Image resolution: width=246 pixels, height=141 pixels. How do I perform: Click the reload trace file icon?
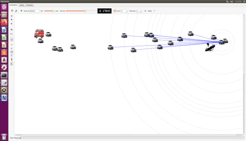[16, 11]
